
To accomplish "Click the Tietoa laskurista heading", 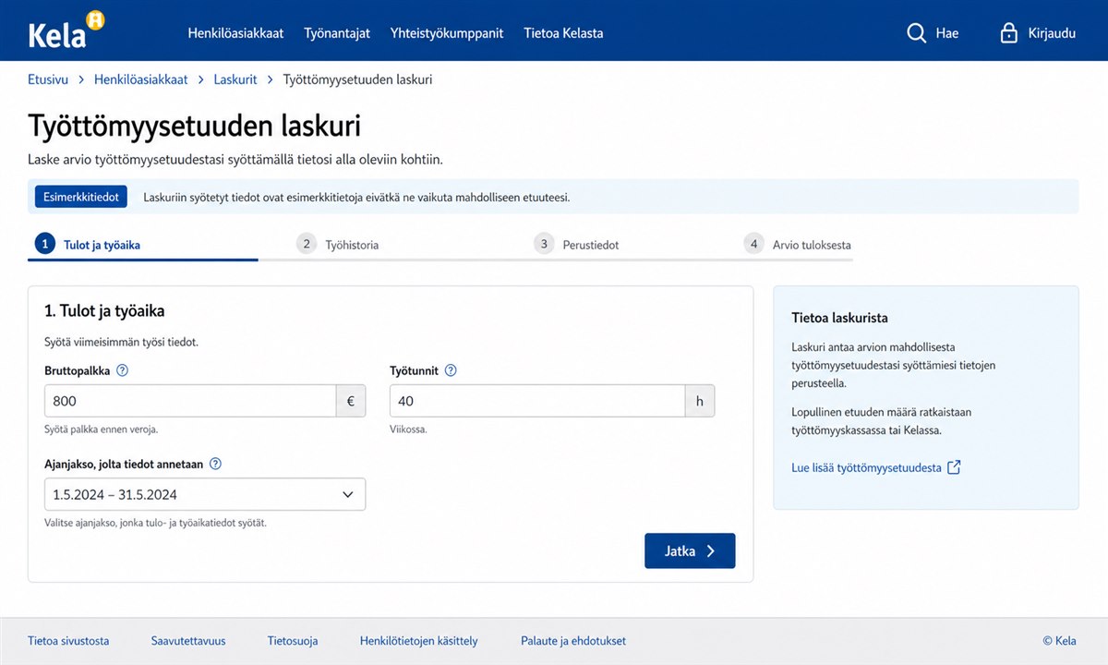I will tap(840, 318).
